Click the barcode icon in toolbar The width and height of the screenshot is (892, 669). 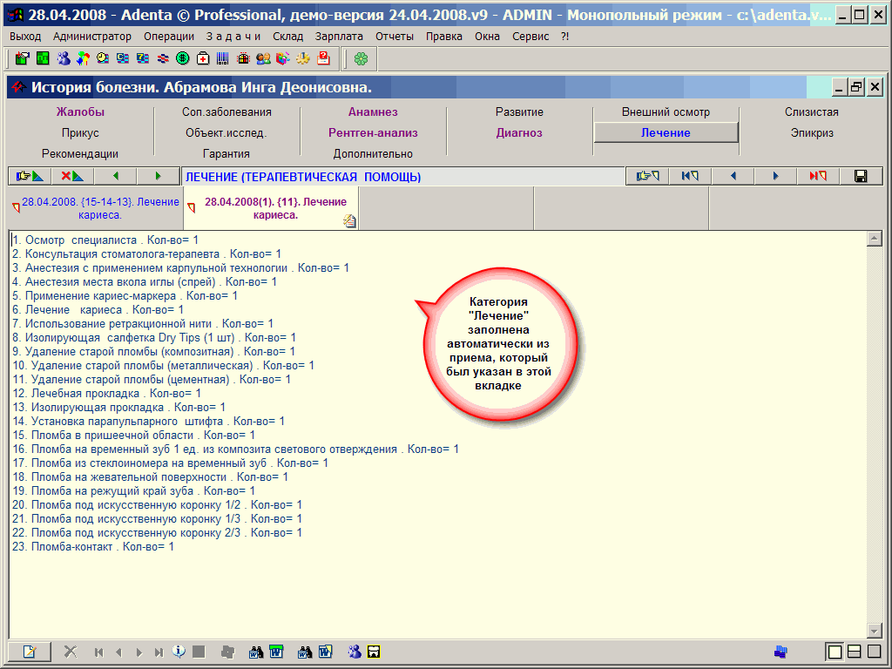(x=223, y=58)
